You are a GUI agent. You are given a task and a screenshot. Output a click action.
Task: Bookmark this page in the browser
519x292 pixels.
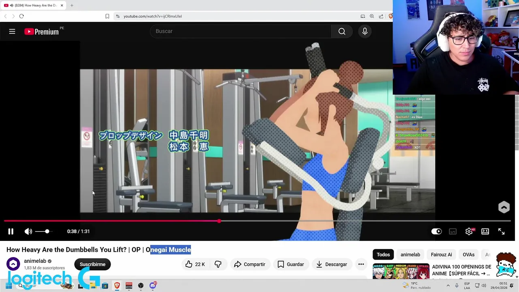point(107,16)
